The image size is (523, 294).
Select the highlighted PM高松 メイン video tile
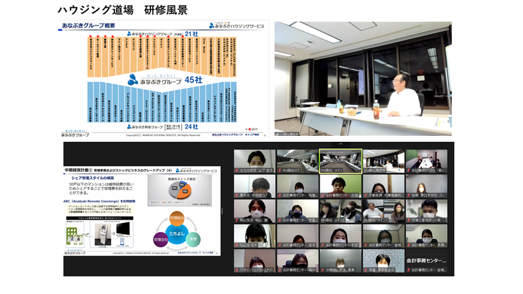340,161
